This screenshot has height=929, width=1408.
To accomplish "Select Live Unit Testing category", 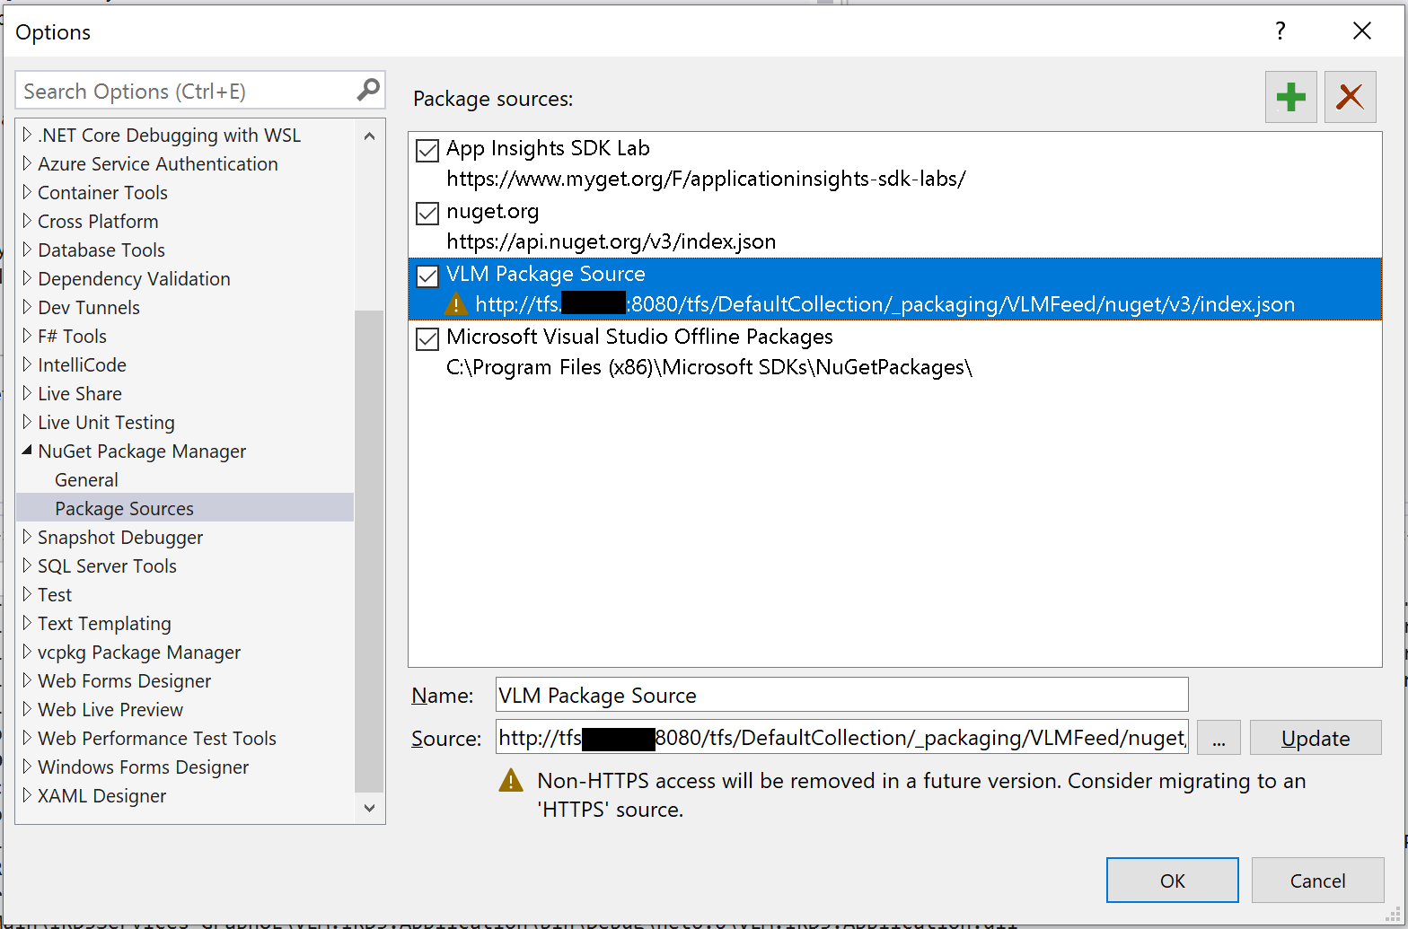I will (x=106, y=422).
